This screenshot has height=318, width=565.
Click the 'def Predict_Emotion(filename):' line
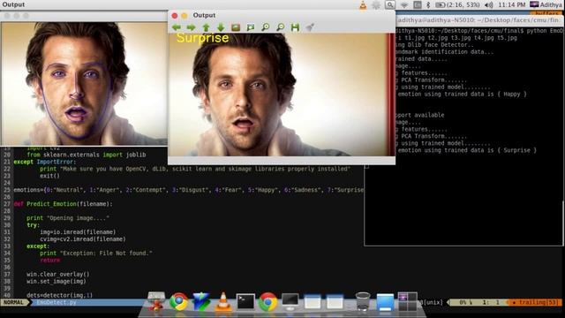click(x=63, y=204)
